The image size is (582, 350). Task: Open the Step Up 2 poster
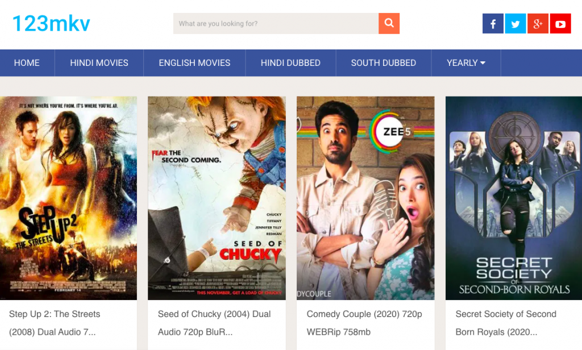click(x=68, y=198)
